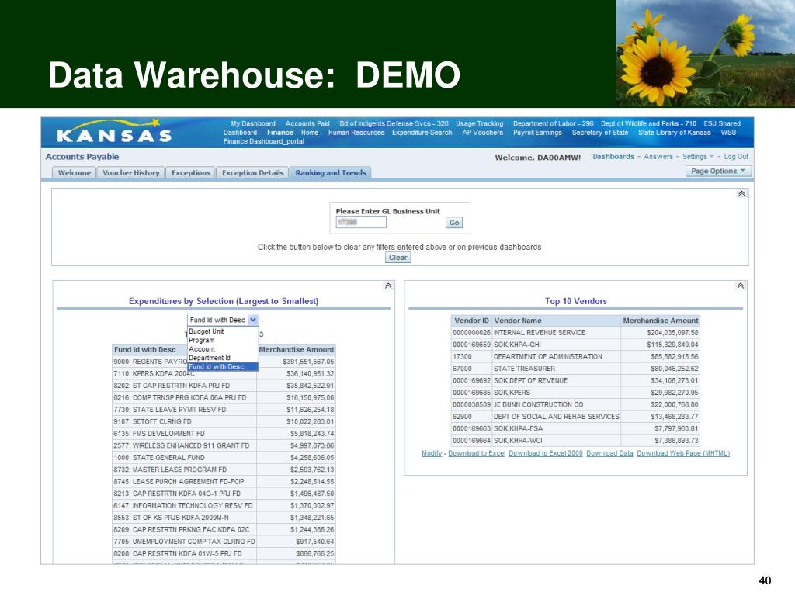795x596 pixels.
Task: Expand the Settings menu
Action: (698, 157)
